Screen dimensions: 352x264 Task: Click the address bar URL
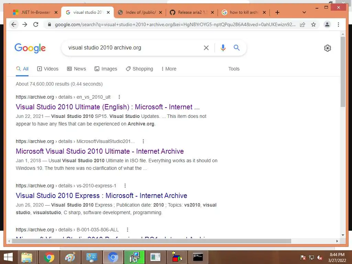(x=175, y=24)
